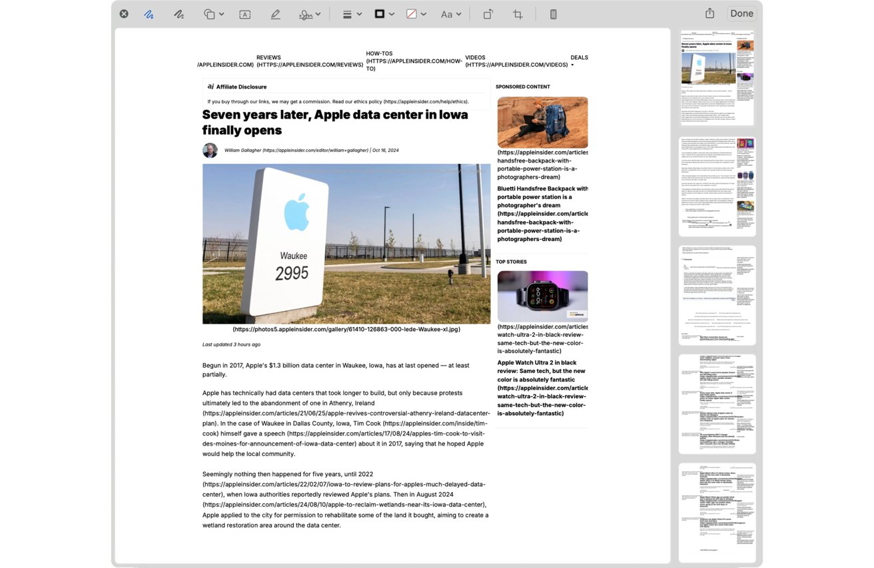
Task: Close the markup window with the X
Action: [x=124, y=14]
